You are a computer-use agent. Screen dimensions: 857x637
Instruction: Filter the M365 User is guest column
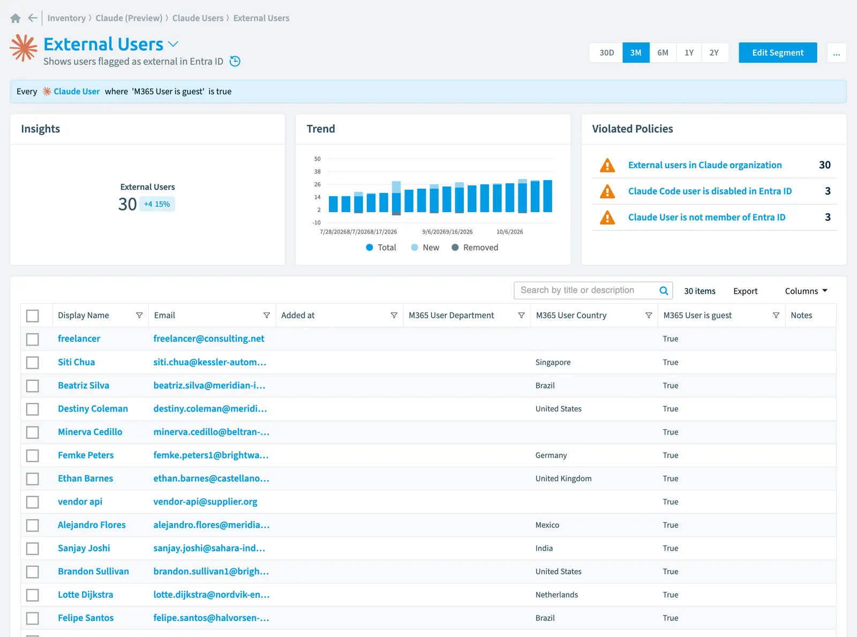(x=776, y=316)
